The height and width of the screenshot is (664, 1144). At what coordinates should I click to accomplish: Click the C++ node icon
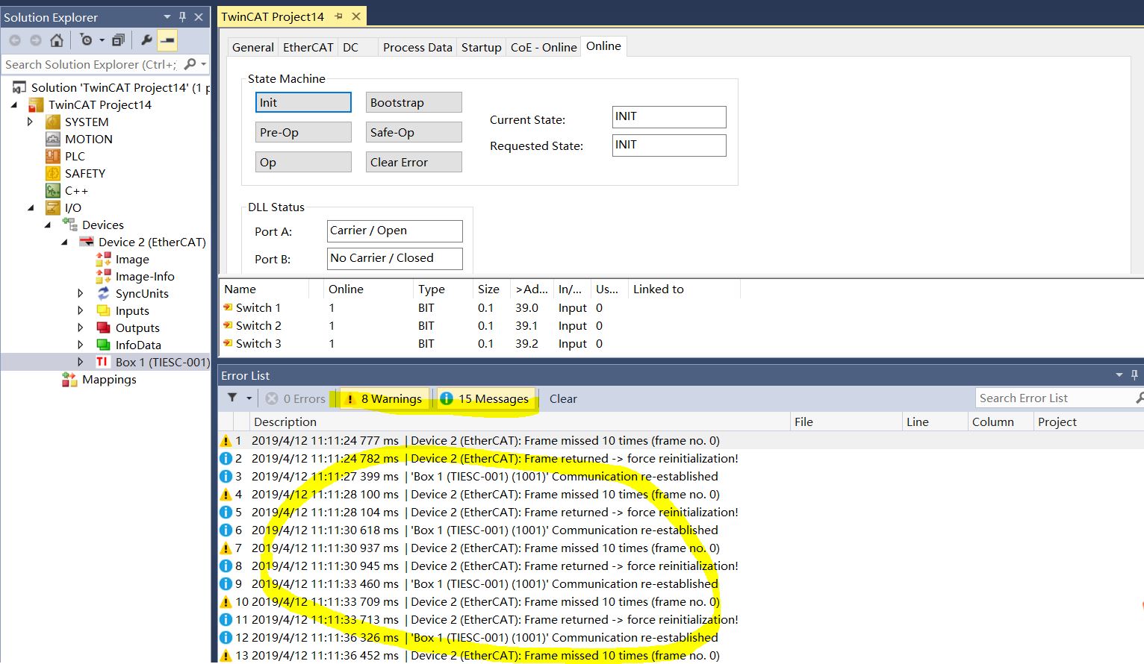pyautogui.click(x=53, y=190)
